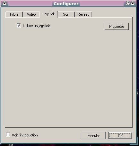Click the Configurer title text
This screenshot has height=146, width=139.
(x=66, y=4)
